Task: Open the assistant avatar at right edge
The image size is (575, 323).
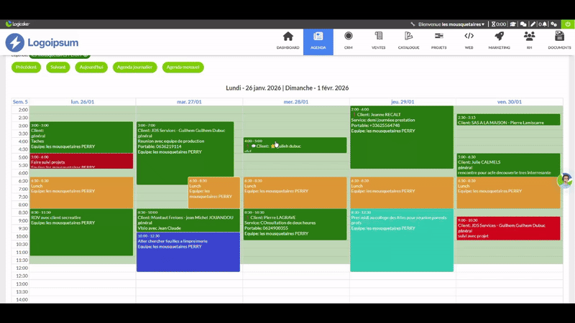Action: (565, 181)
